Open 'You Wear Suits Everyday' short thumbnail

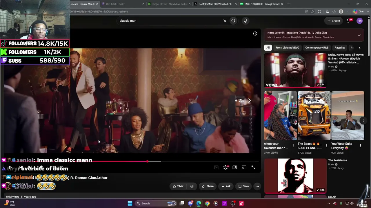[348, 116]
